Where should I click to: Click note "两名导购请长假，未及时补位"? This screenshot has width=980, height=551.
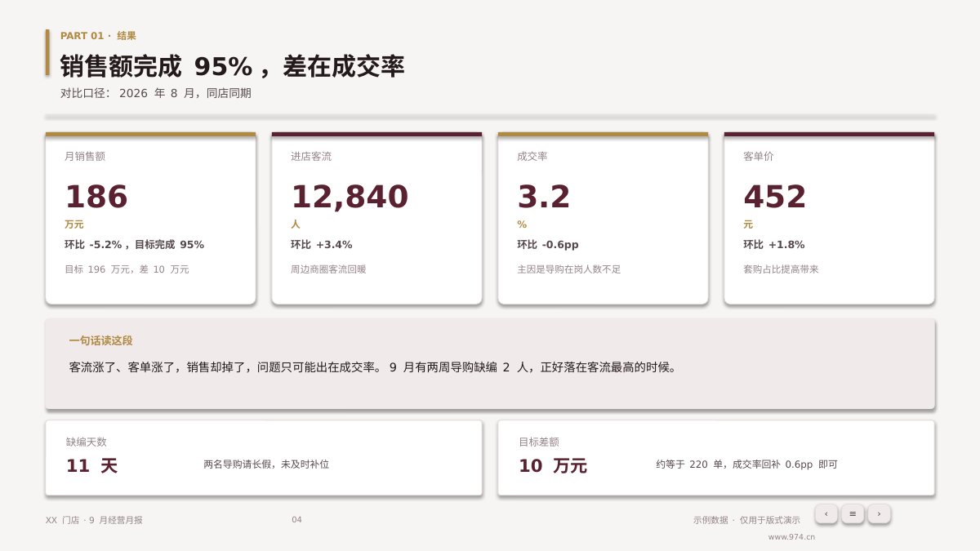(266, 464)
